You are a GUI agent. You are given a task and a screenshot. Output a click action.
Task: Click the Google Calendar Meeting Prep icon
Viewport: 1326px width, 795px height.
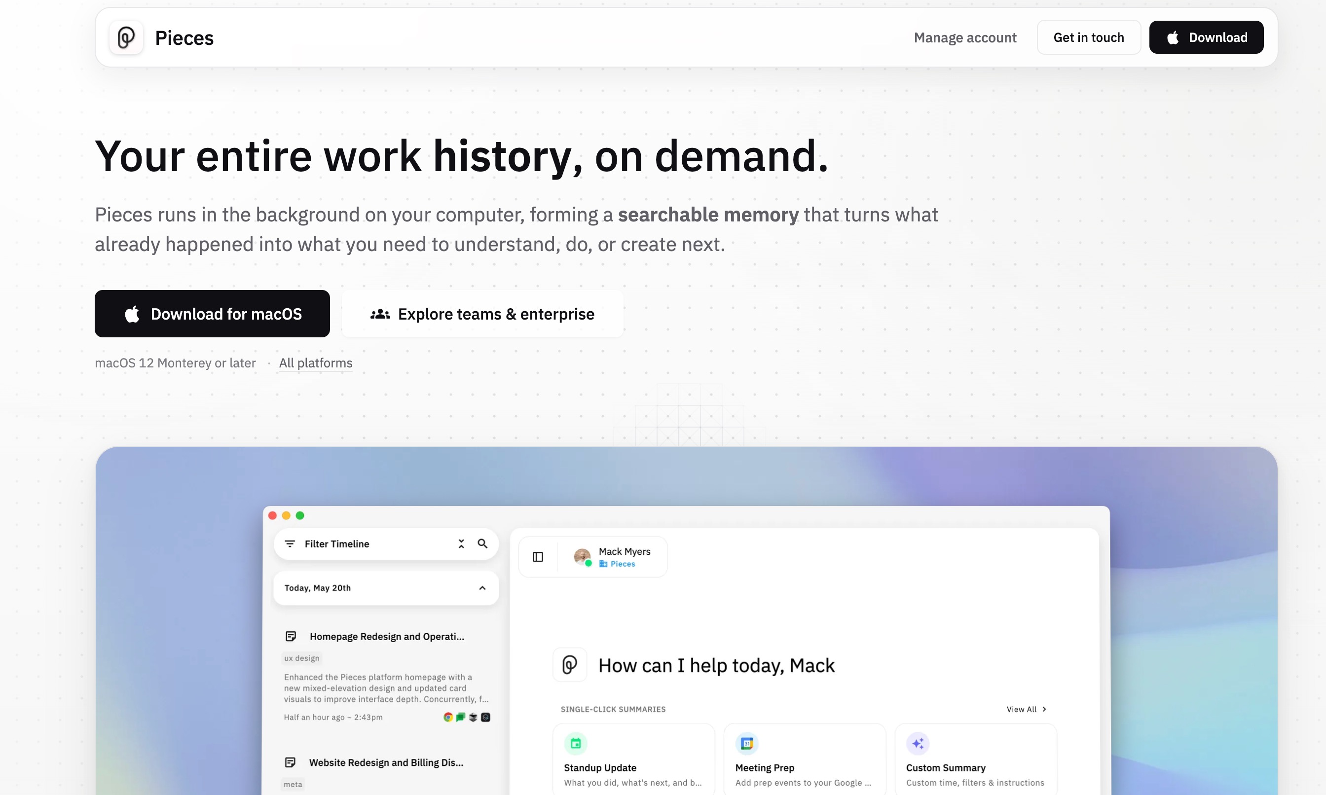(747, 743)
